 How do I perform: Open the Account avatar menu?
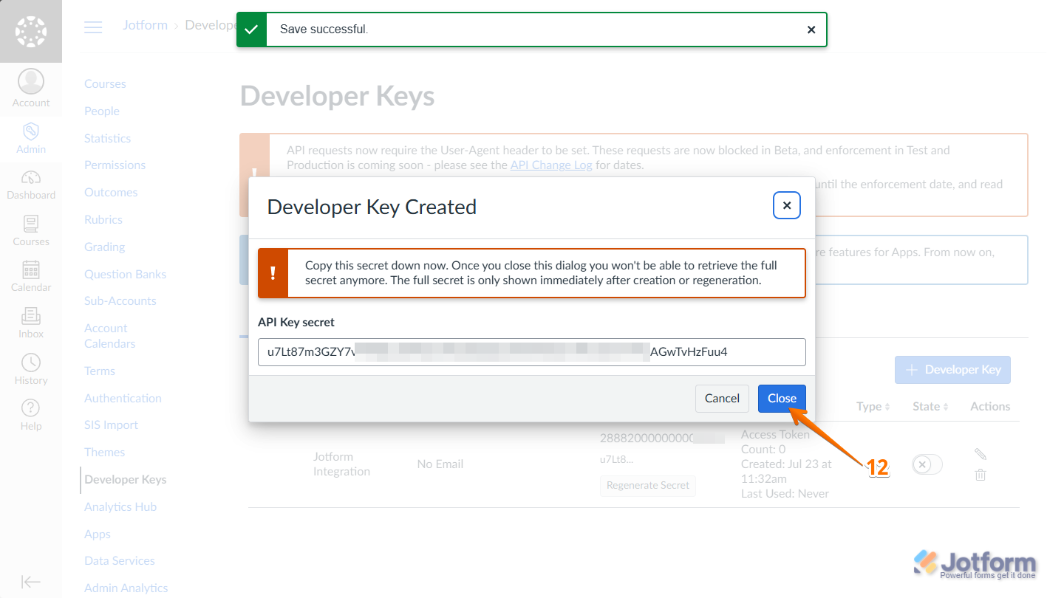[x=31, y=88]
